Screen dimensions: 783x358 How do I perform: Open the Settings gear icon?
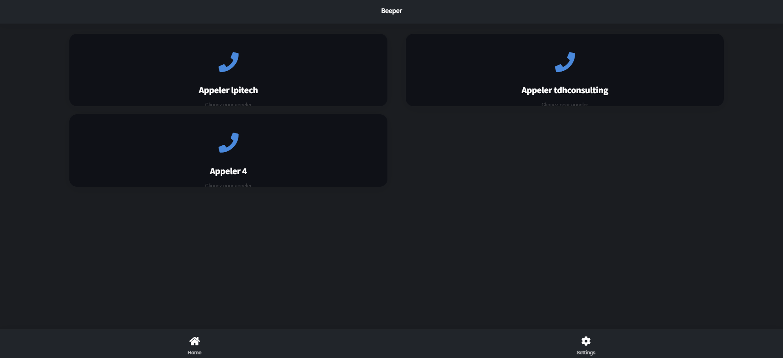586,341
